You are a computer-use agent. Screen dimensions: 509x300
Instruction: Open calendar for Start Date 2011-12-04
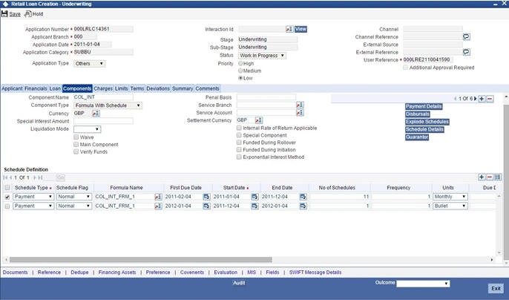[254, 206]
